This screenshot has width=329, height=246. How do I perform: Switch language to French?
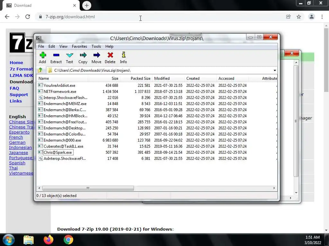point(16,137)
